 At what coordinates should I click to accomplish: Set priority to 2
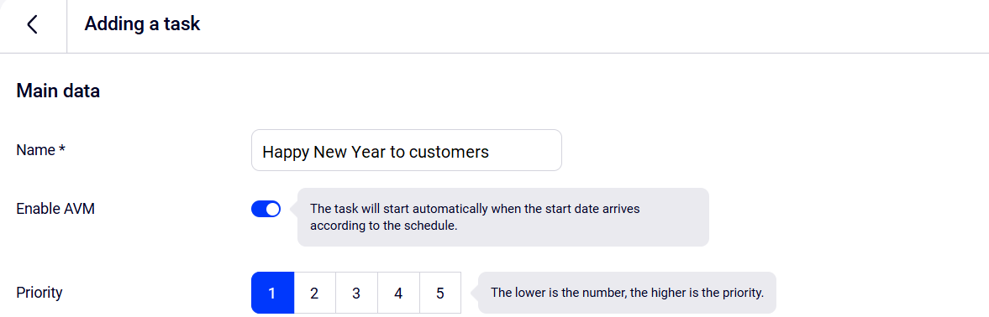[x=315, y=293]
